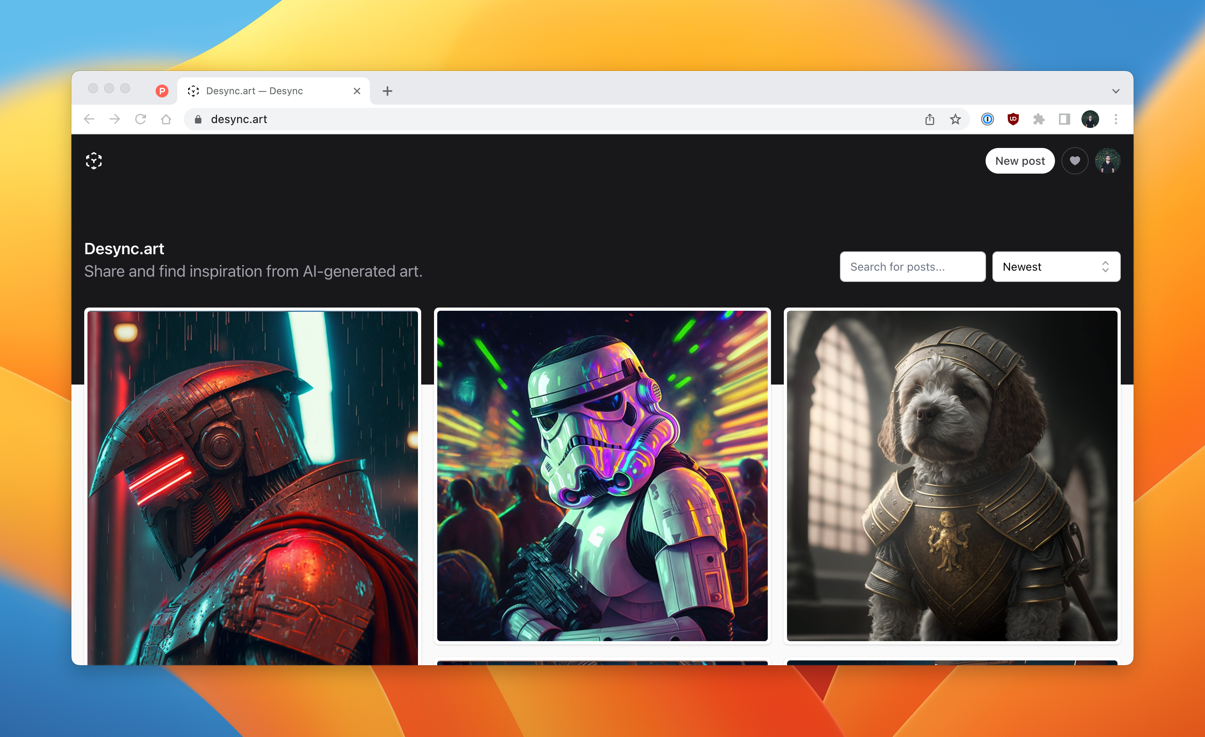
Task: Click the New post button
Action: pyautogui.click(x=1020, y=161)
